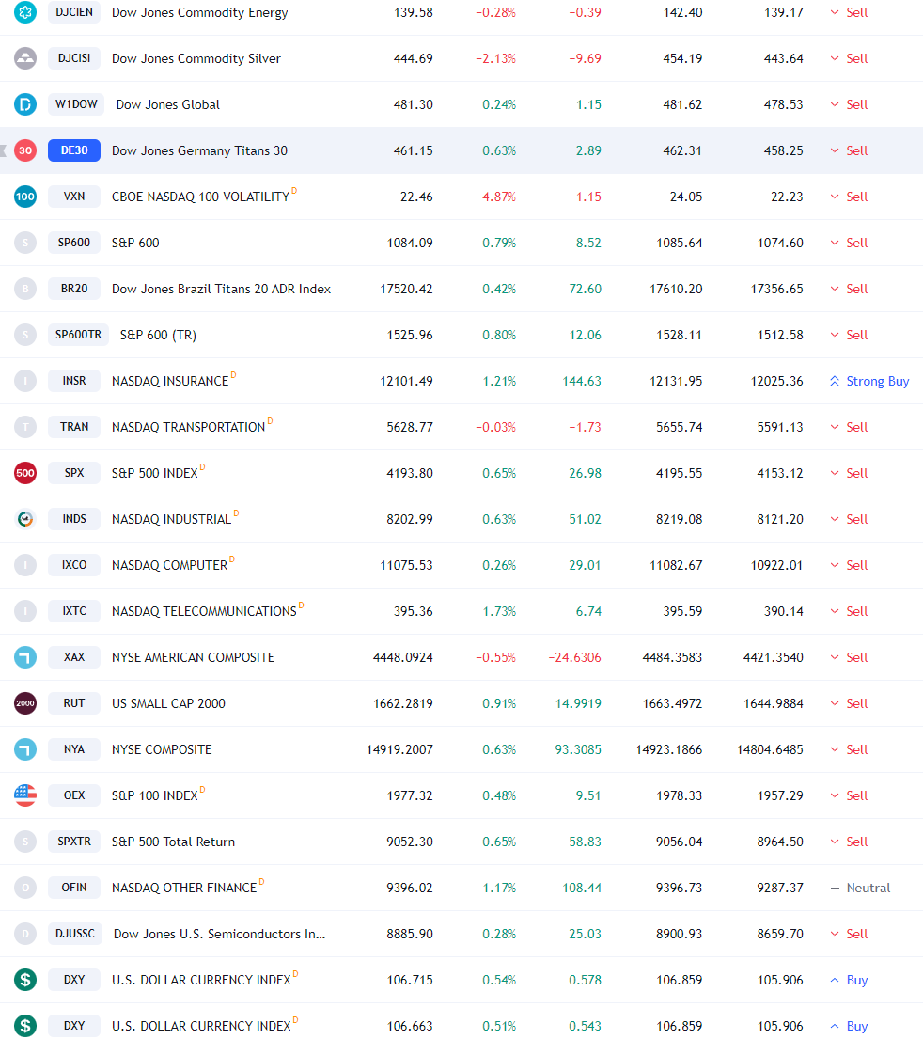Click the red 30 logo for DE30
The height and width of the screenshot is (1039, 923).
(25, 150)
